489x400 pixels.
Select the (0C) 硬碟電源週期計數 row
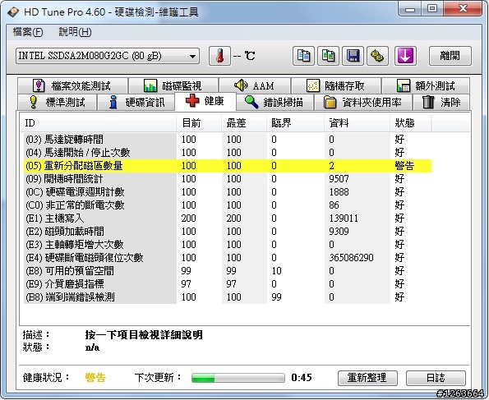click(x=228, y=192)
